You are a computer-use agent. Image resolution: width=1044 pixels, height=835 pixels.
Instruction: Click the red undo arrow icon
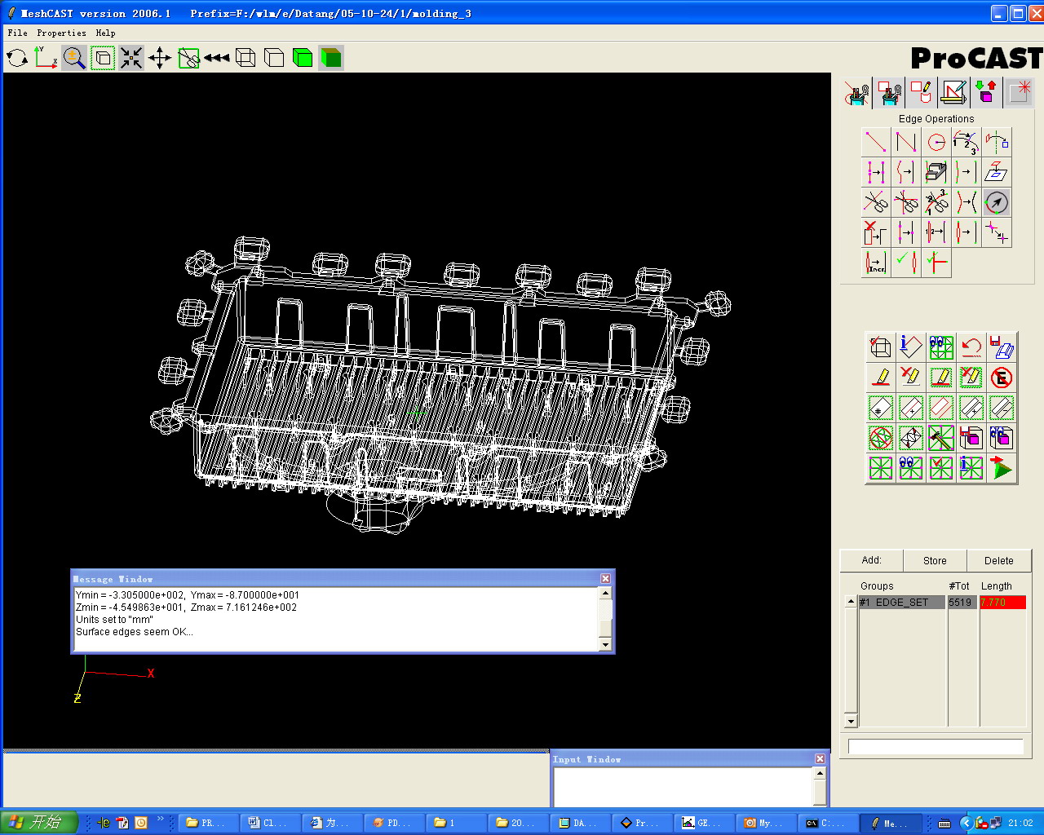pyautogui.click(x=971, y=347)
